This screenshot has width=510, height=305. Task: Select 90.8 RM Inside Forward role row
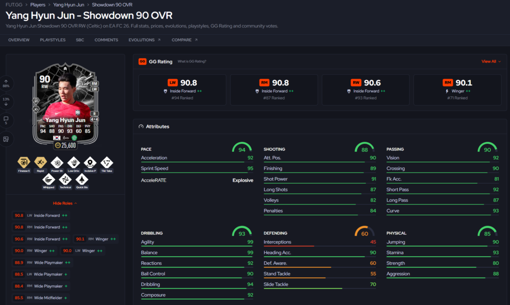41,227
